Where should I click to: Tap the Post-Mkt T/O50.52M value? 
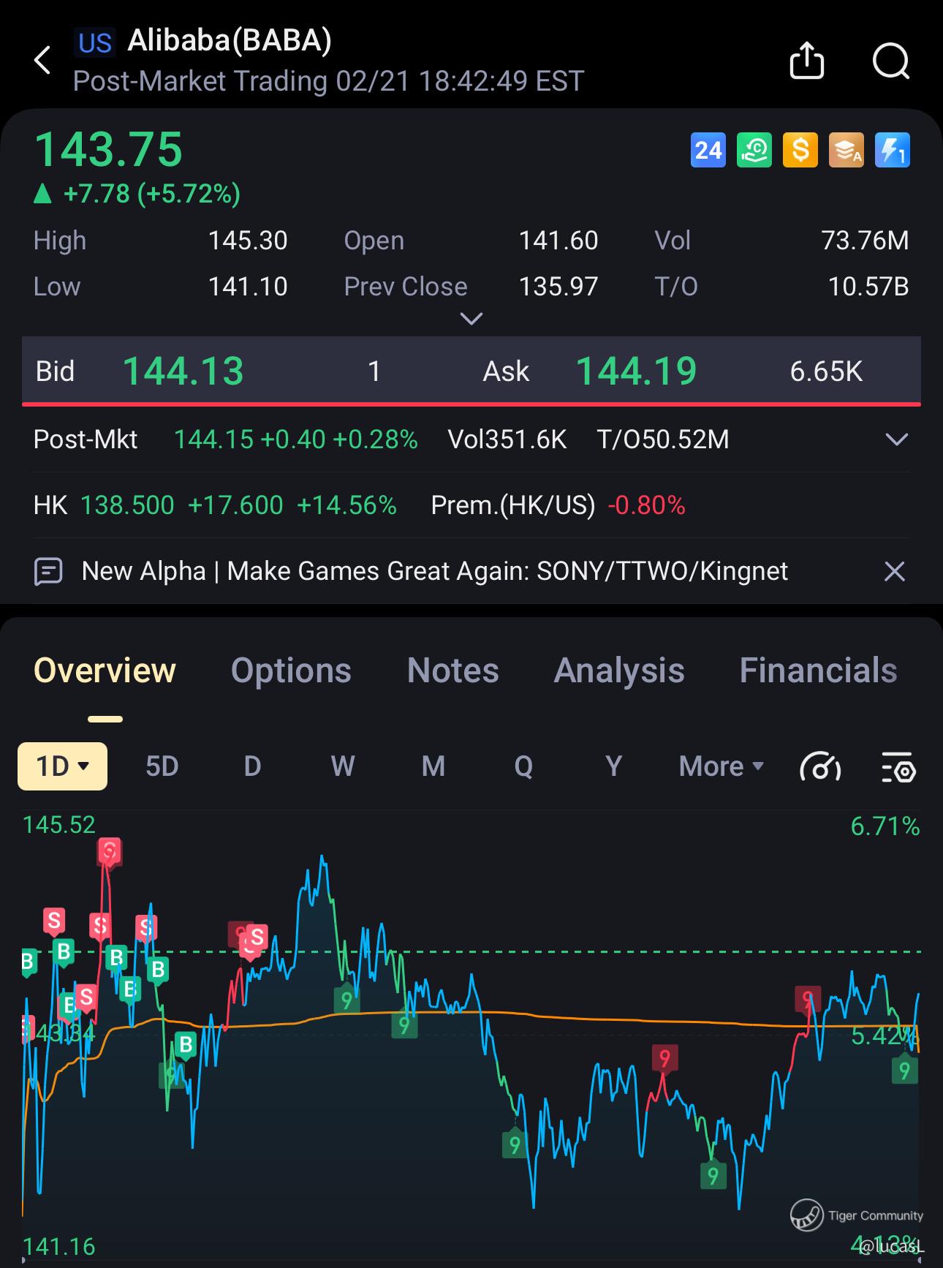(663, 439)
